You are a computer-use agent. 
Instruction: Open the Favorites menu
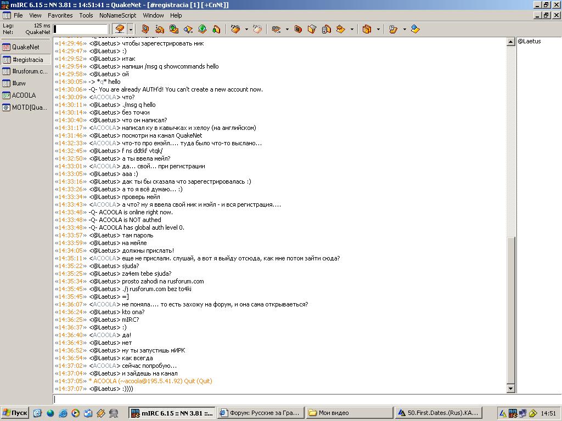(60, 15)
